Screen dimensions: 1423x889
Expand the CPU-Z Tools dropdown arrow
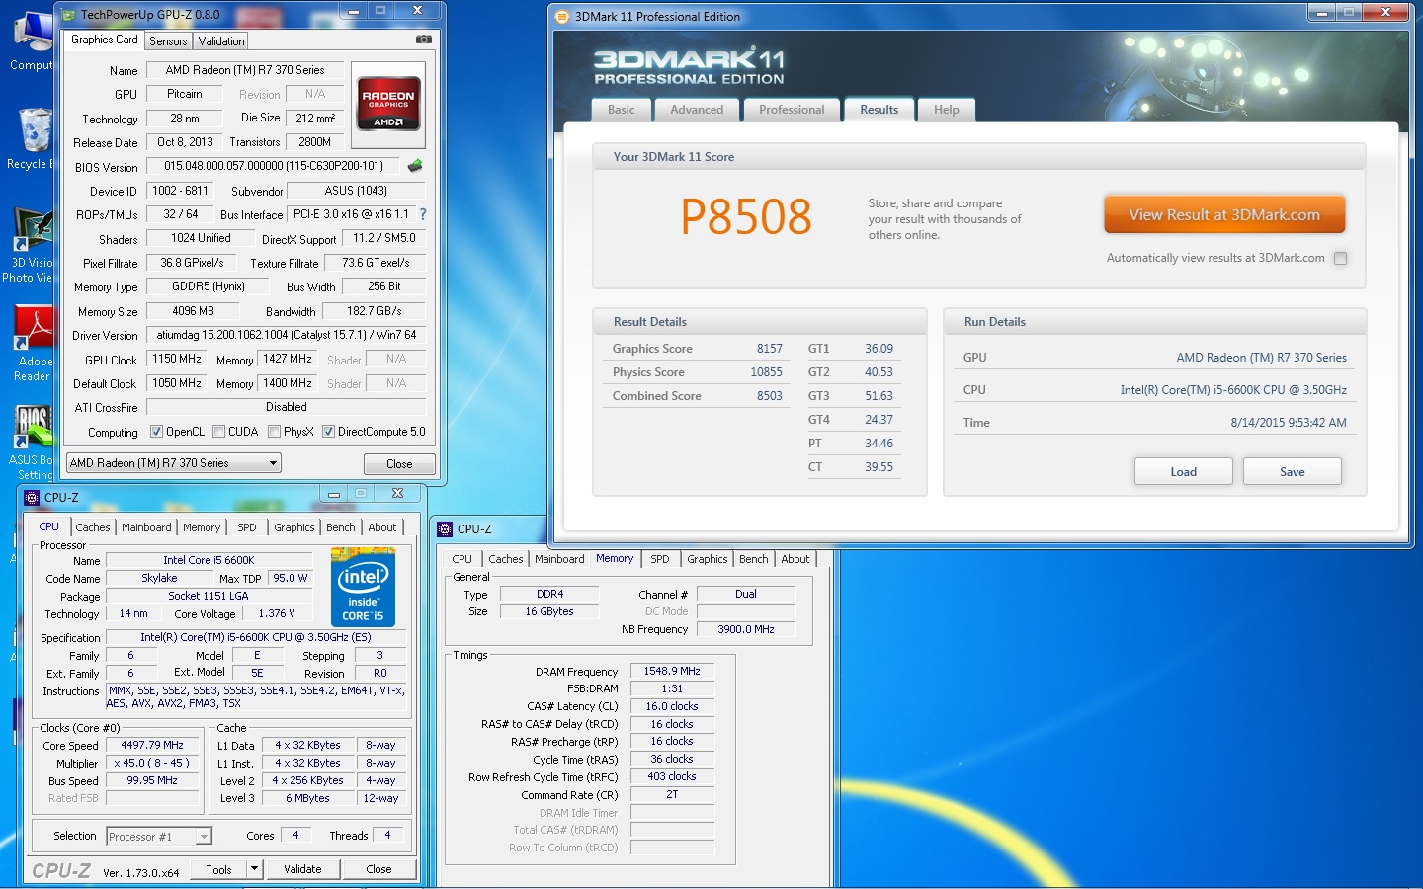[254, 869]
